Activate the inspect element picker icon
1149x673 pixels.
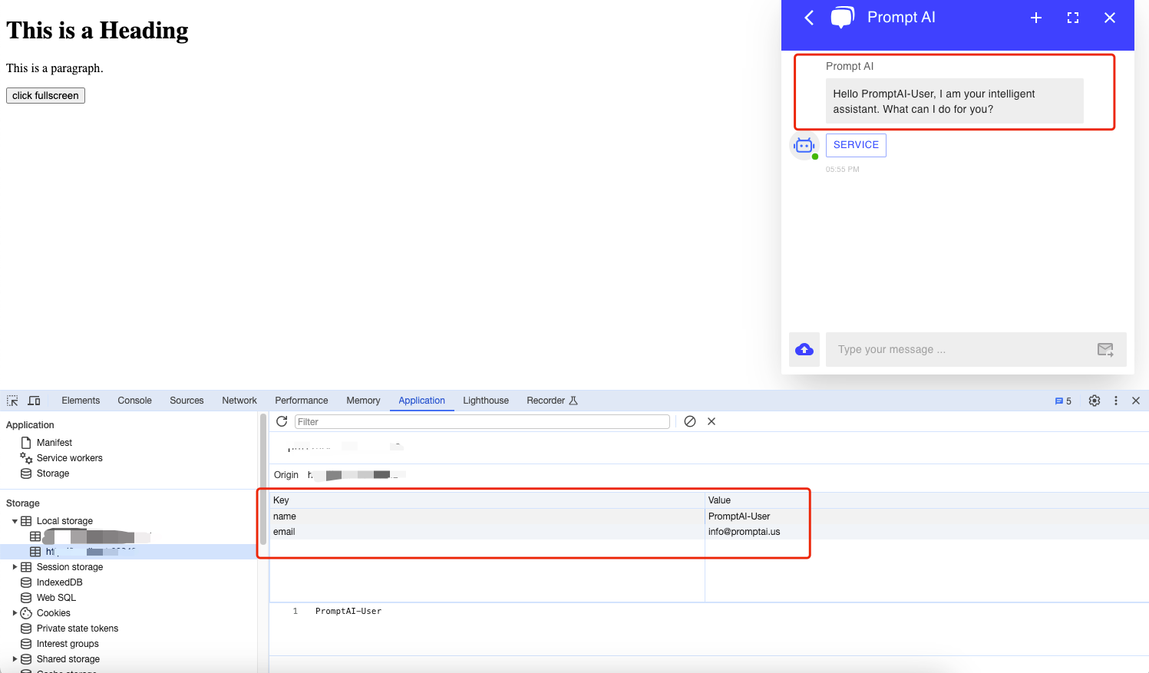tap(12, 401)
